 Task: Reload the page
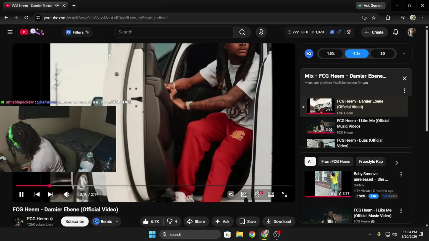[26, 18]
